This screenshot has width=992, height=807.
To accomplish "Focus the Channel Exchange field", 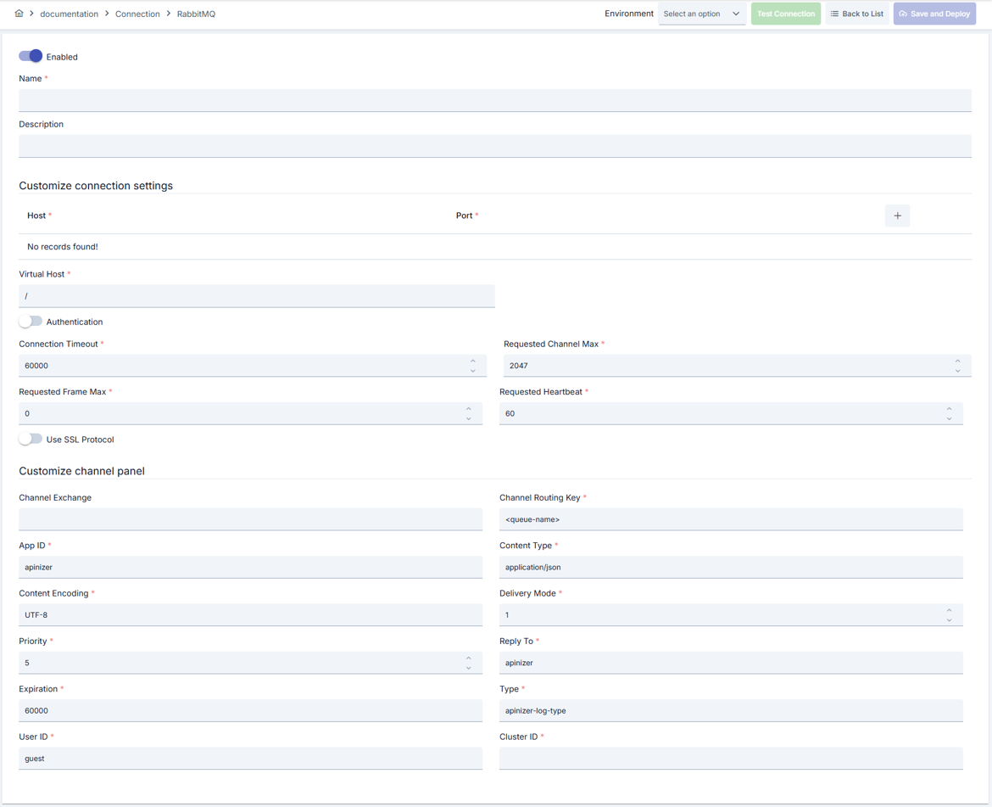I will pyautogui.click(x=250, y=519).
